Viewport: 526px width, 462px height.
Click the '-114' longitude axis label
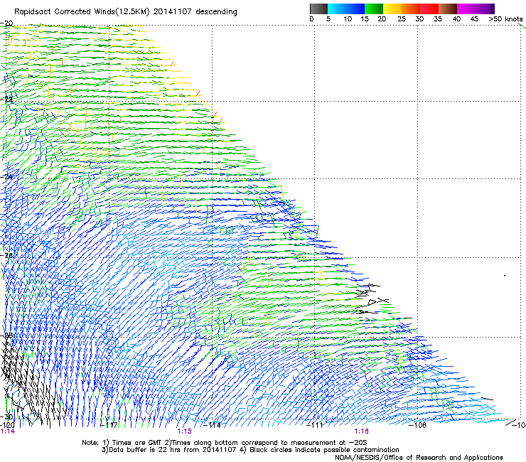click(x=212, y=425)
